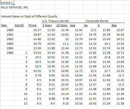Select 'Interest Rates on Debt of Different Quality' title
This screenshot has width=130, height=109.
point(29,16)
